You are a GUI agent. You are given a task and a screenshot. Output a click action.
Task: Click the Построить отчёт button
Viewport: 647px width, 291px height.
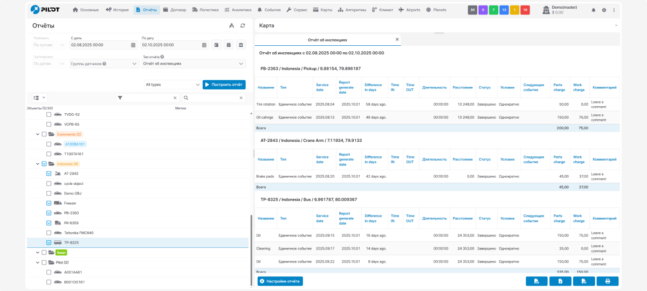(x=224, y=85)
